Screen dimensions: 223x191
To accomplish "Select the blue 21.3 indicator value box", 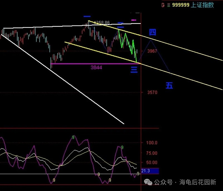I will pos(150,171).
